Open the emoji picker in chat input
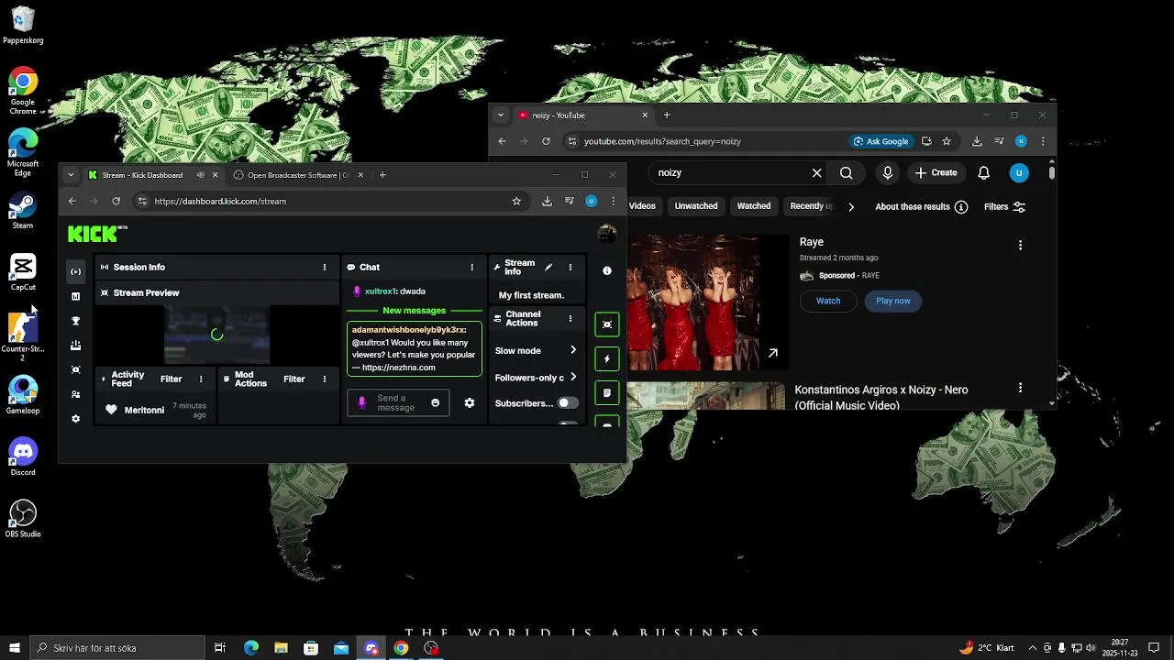1174x660 pixels. click(435, 402)
